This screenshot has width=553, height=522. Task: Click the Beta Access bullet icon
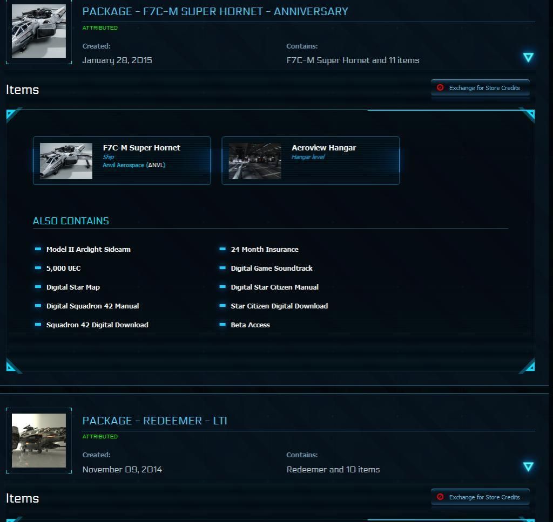(x=222, y=325)
